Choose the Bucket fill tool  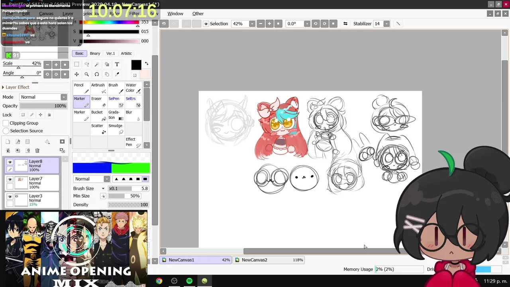99,115
